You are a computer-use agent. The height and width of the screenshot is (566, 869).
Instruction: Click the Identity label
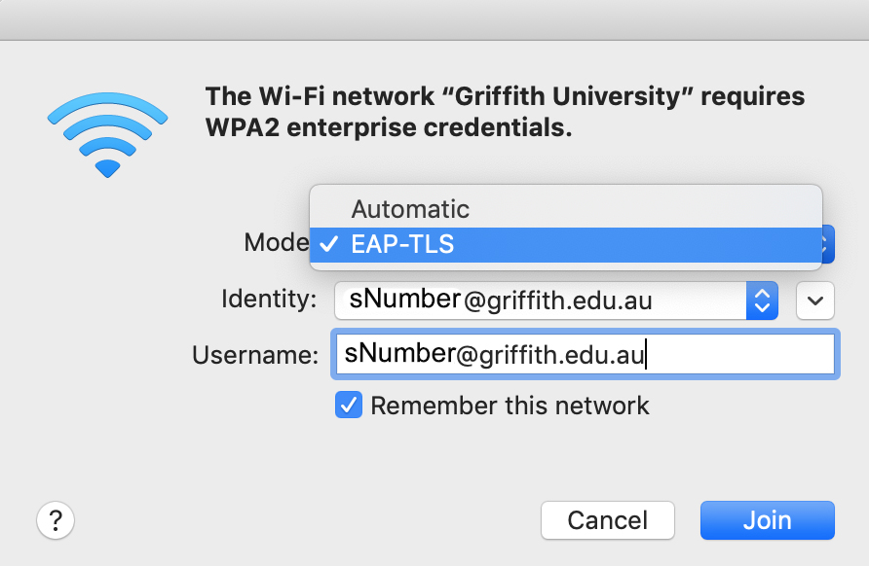(x=269, y=300)
